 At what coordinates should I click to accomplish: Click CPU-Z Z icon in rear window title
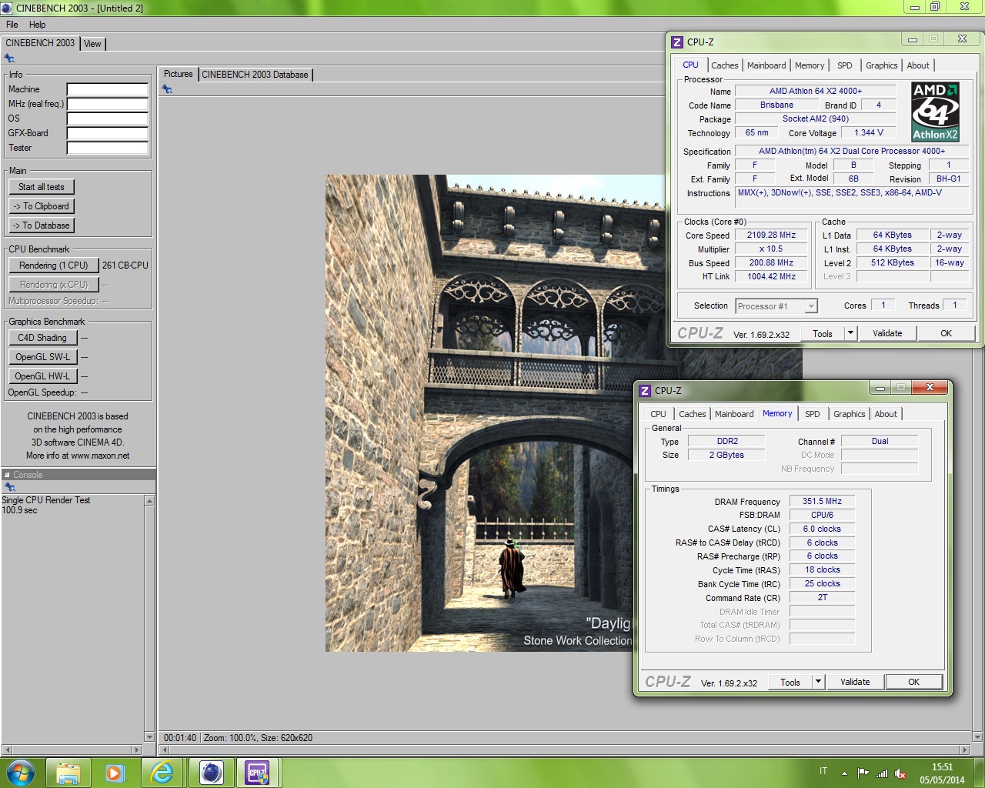click(677, 42)
